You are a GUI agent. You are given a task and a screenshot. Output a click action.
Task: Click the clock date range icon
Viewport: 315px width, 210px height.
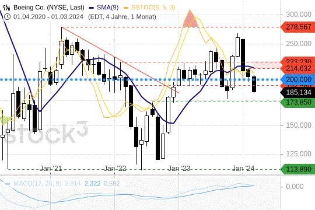(x=7, y=17)
